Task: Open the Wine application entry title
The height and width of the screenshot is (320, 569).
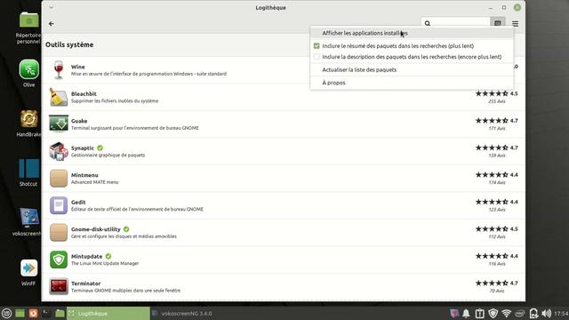Action: [x=77, y=67]
